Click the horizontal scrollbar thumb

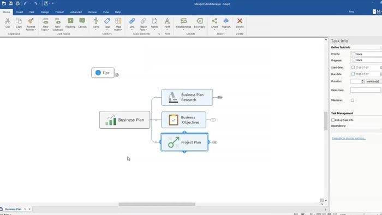point(157,204)
